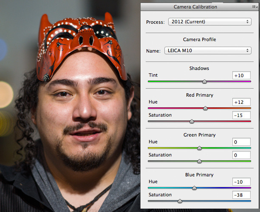Image resolution: width=260 pixels, height=212 pixels.
Task: Focus the Blue Primary Hue value field
Action: pyautogui.click(x=241, y=181)
